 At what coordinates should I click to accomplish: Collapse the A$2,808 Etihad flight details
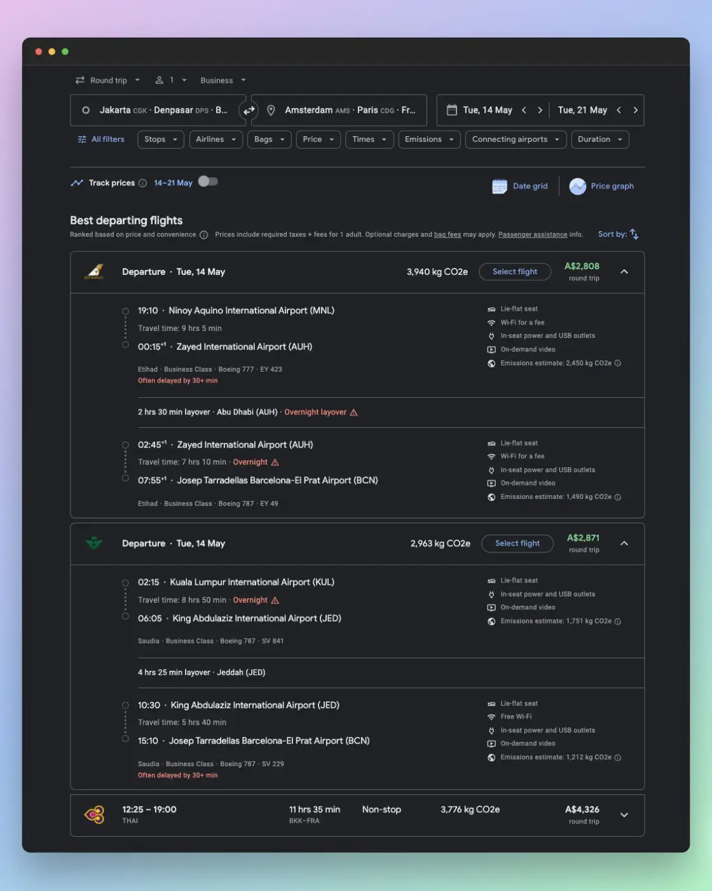point(624,272)
